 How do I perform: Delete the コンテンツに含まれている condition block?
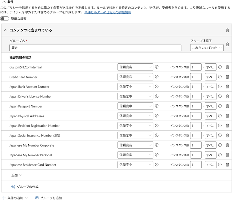pyautogui.click(x=227, y=30)
